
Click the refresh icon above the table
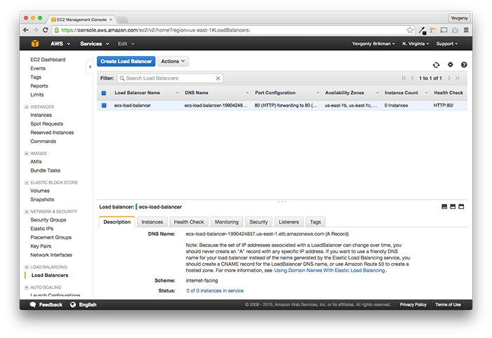(x=436, y=65)
